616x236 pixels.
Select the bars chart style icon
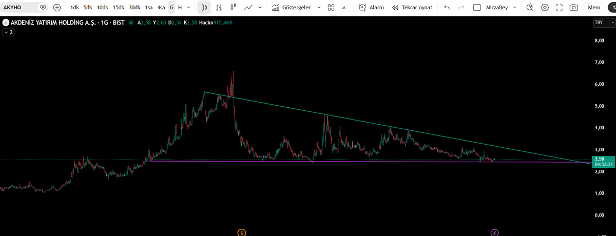pos(219,8)
